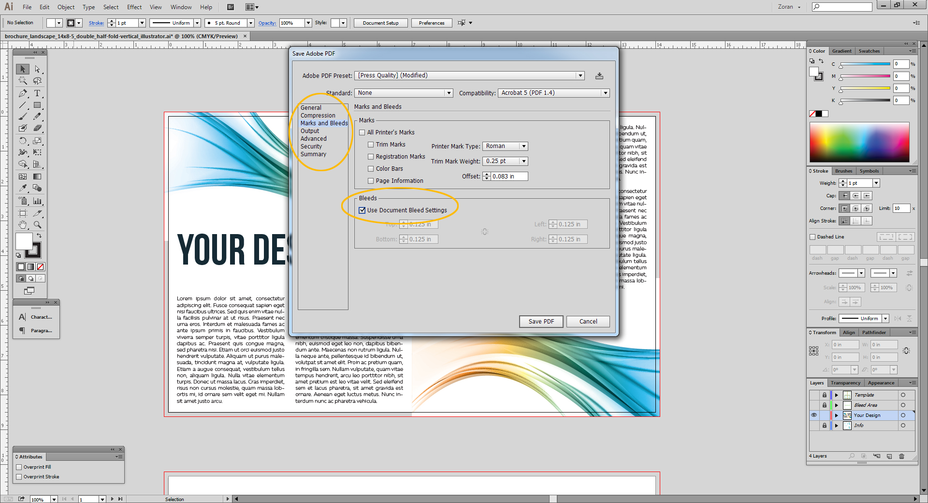Select the Hand tool
Screen dimensions: 928x503
tap(23, 224)
